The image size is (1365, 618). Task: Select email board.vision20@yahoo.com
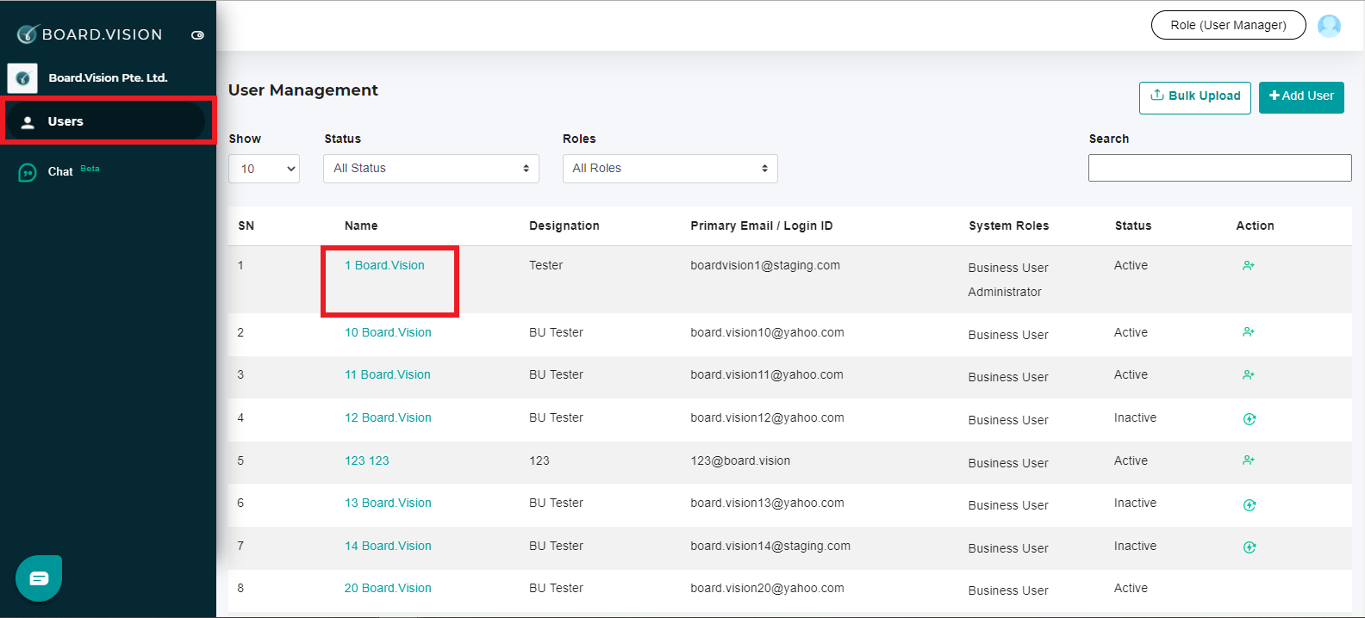click(767, 588)
